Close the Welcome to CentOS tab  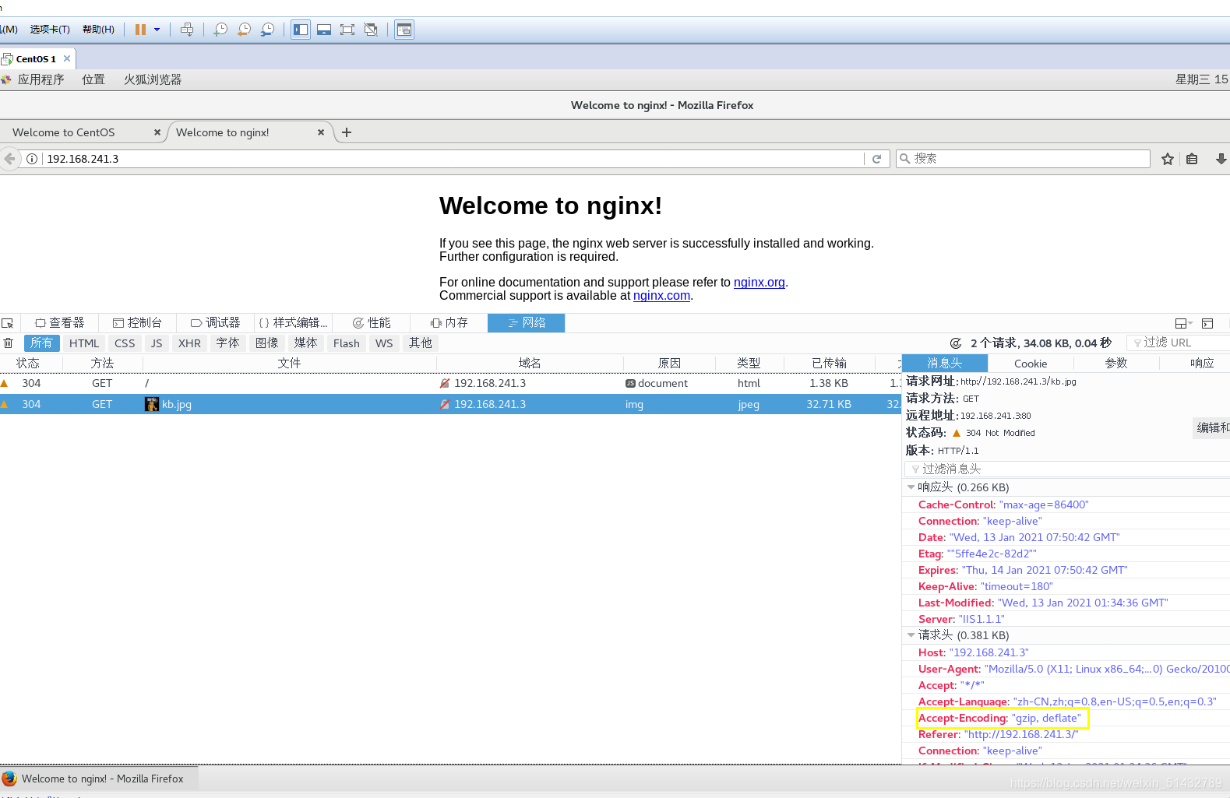[157, 132]
